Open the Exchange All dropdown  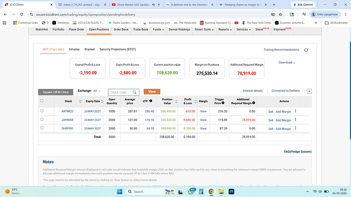click(97, 91)
